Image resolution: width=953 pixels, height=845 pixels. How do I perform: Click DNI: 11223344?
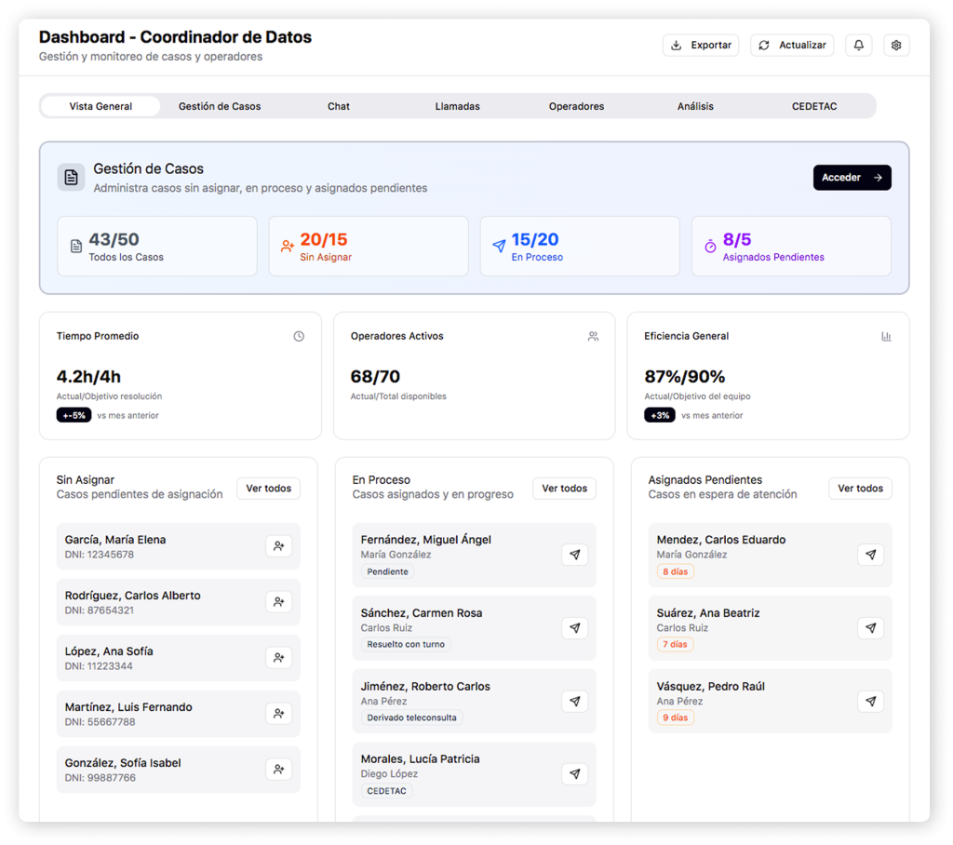click(x=99, y=666)
